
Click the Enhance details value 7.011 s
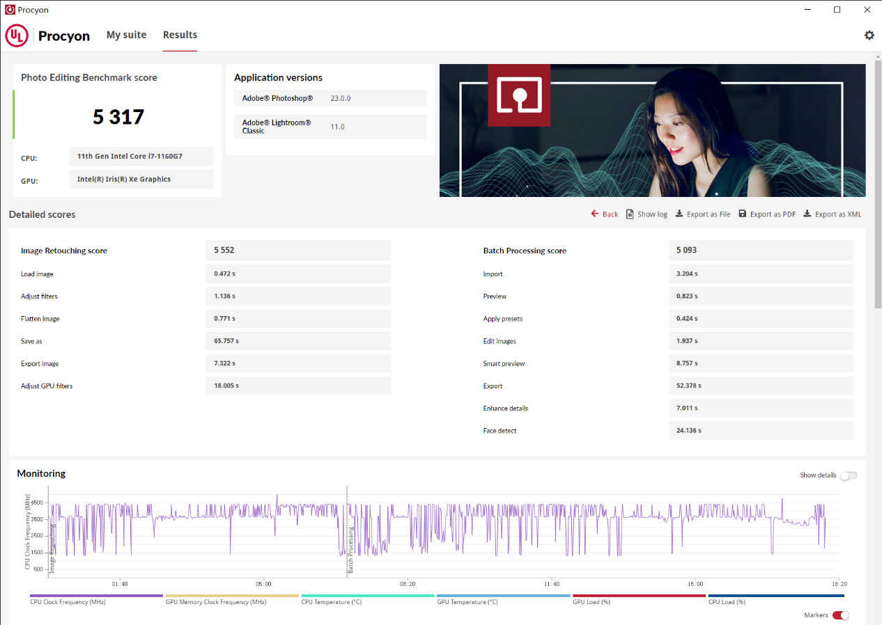(761, 408)
